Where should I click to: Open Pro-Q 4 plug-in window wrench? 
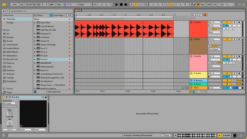[x=10, y=97]
